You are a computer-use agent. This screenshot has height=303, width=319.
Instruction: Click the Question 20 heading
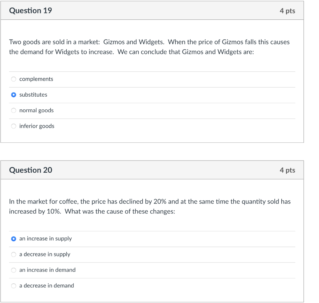pyautogui.click(x=31, y=170)
